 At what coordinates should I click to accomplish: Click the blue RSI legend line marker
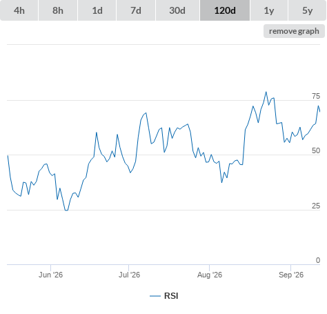pos(155,296)
